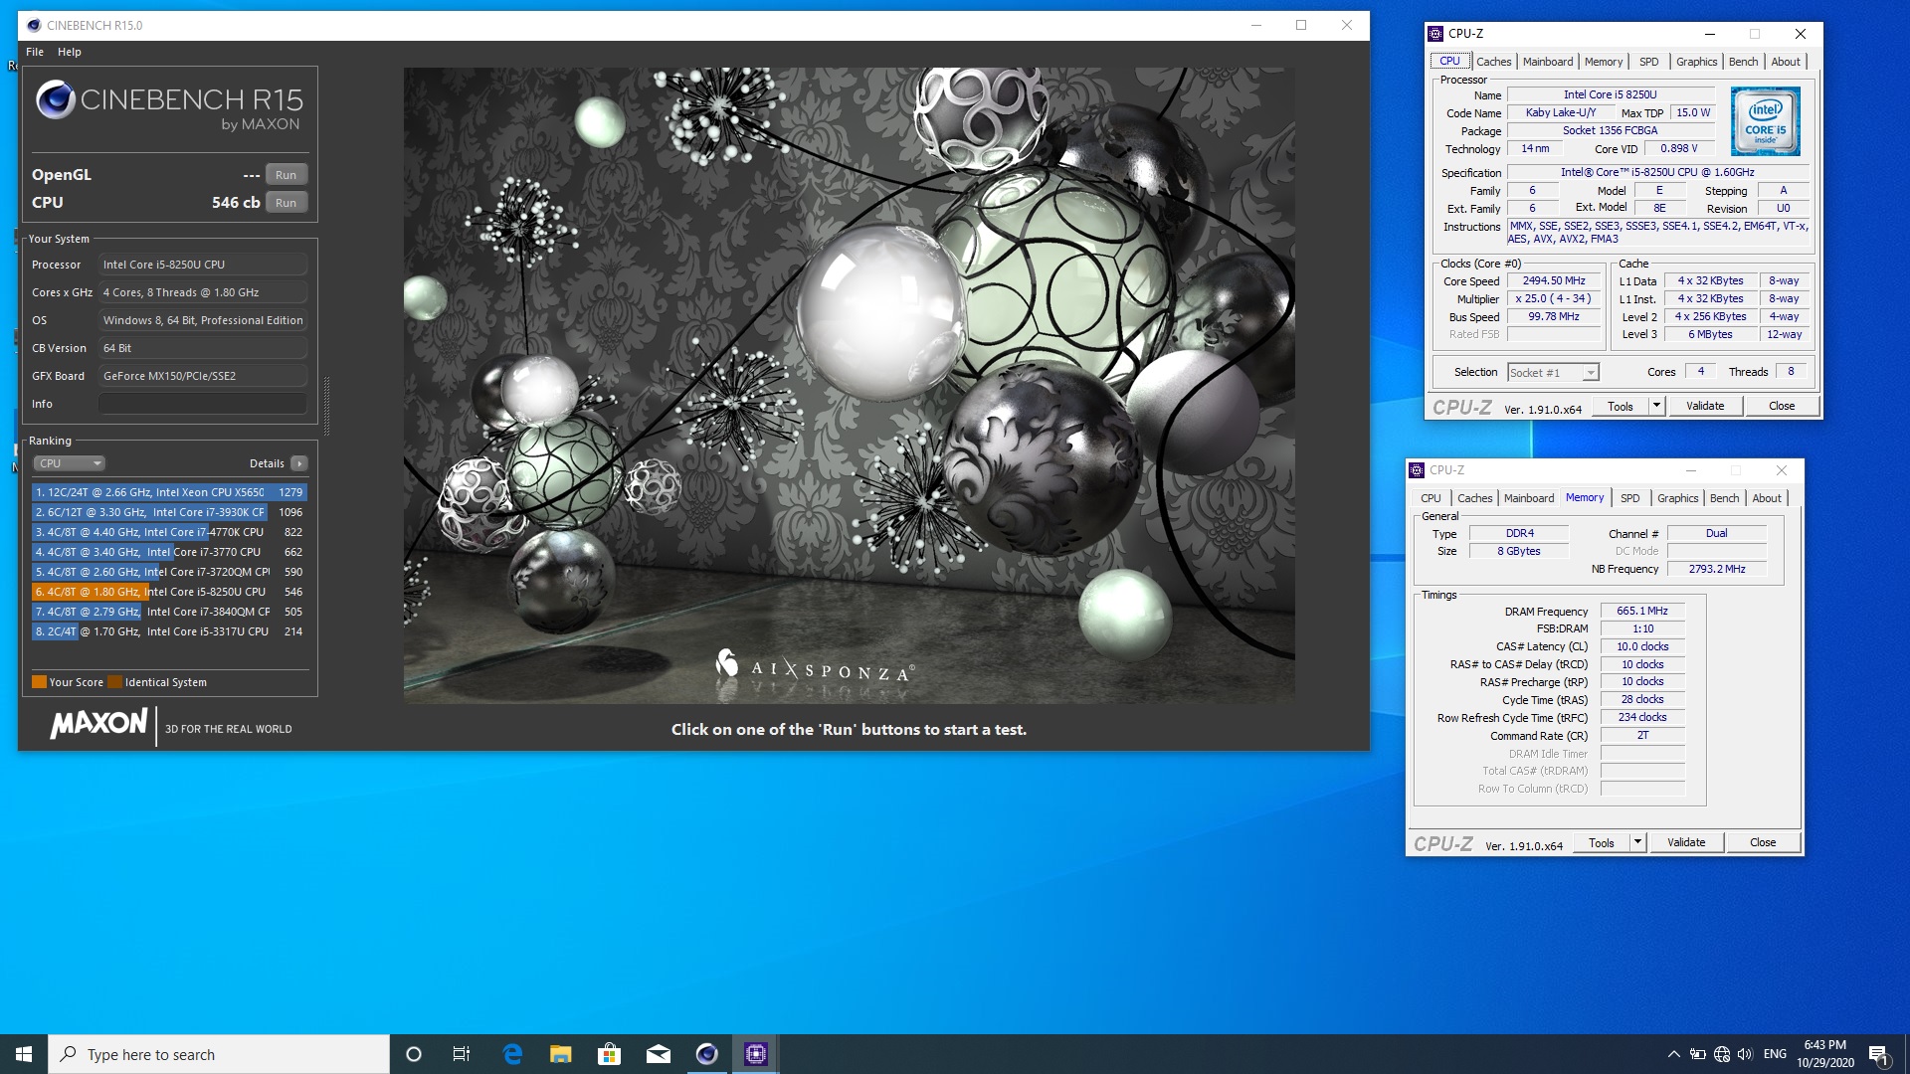Screen dimensions: 1910x1074
Task: Open Caches tab in top CPU-Z window
Action: [1494, 62]
